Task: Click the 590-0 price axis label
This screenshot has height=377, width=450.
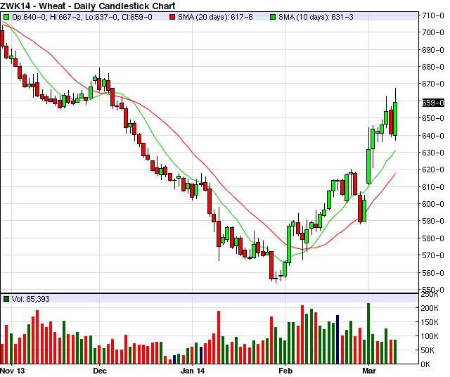Action: coord(433,221)
